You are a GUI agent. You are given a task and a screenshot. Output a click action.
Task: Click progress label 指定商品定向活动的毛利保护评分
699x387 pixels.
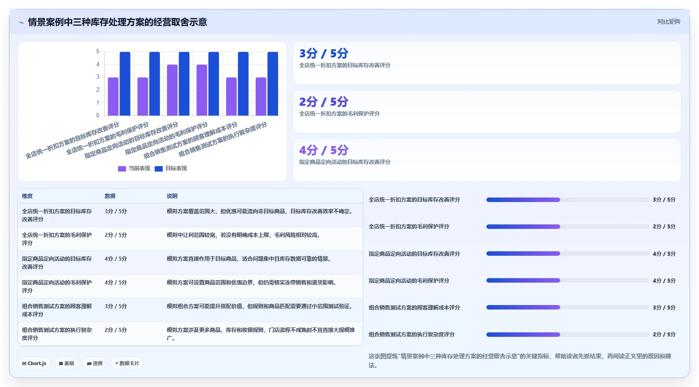click(x=409, y=281)
